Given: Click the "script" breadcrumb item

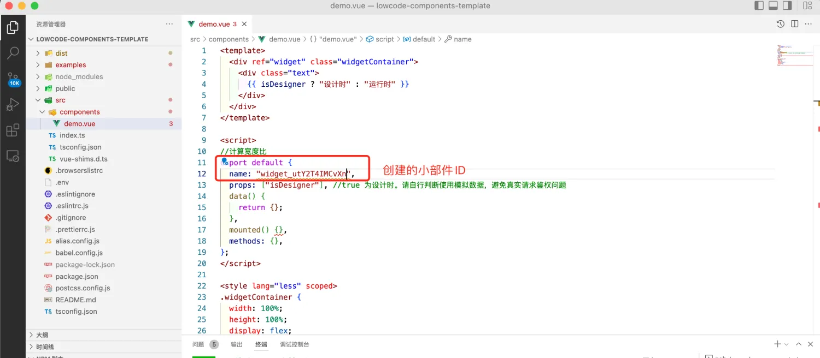Looking at the screenshot, I should tap(384, 39).
